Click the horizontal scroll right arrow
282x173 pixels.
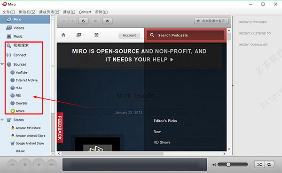[224, 154]
